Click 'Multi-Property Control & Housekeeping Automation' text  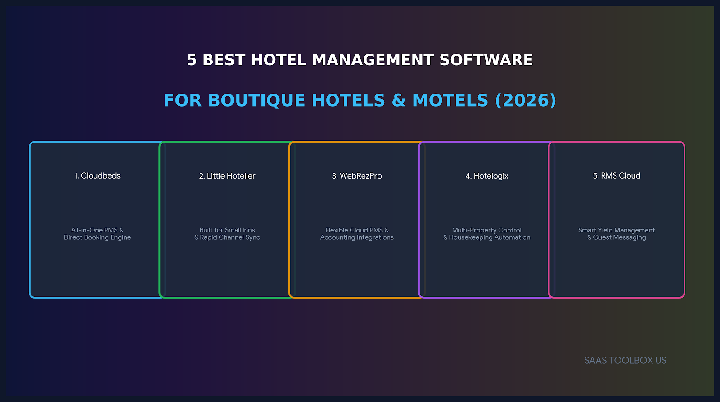pyautogui.click(x=487, y=234)
